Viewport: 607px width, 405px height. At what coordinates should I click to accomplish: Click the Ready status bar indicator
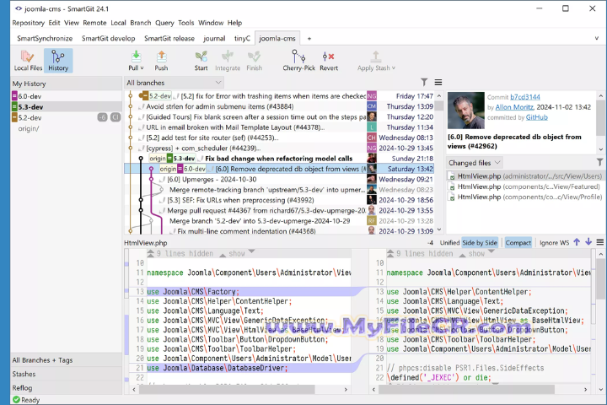pos(26,400)
